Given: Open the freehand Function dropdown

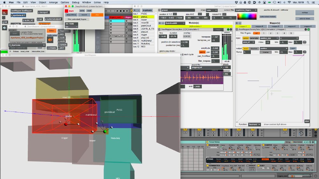Looking at the screenshot, I should click(255, 124).
